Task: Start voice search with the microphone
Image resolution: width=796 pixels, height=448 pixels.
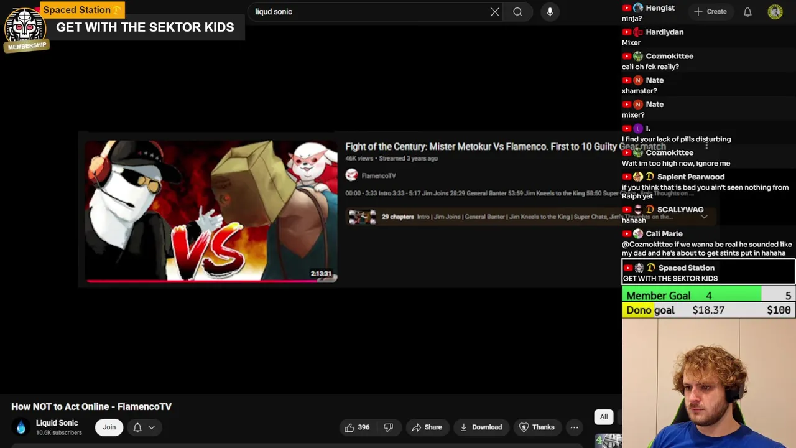Action: [x=550, y=12]
